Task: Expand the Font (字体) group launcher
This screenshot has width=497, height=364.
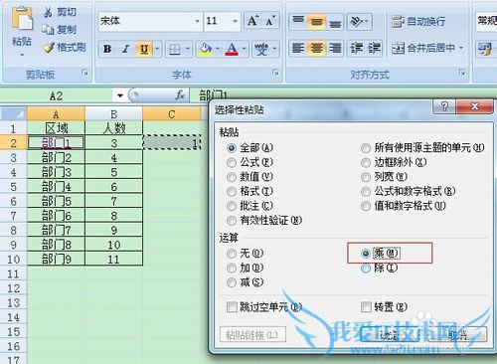Action: point(275,73)
